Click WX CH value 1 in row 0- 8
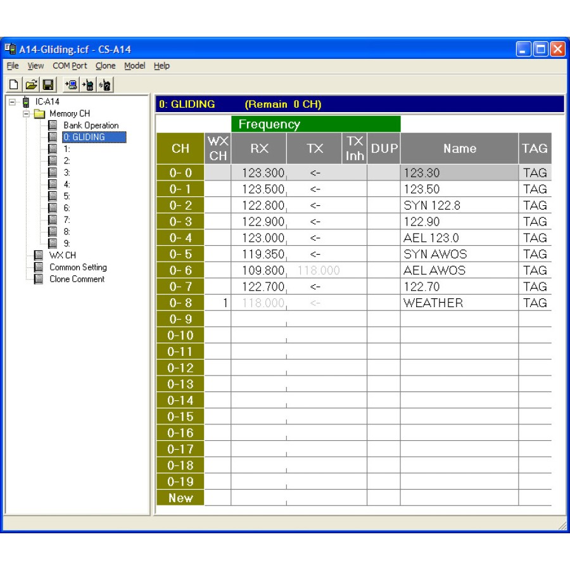 (218, 303)
